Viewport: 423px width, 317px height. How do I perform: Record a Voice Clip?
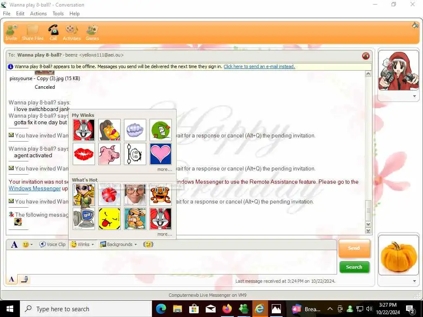tap(52, 244)
